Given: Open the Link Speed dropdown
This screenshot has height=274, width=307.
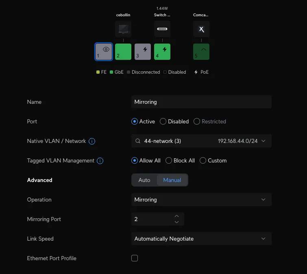Looking at the screenshot, I should pos(201,239).
